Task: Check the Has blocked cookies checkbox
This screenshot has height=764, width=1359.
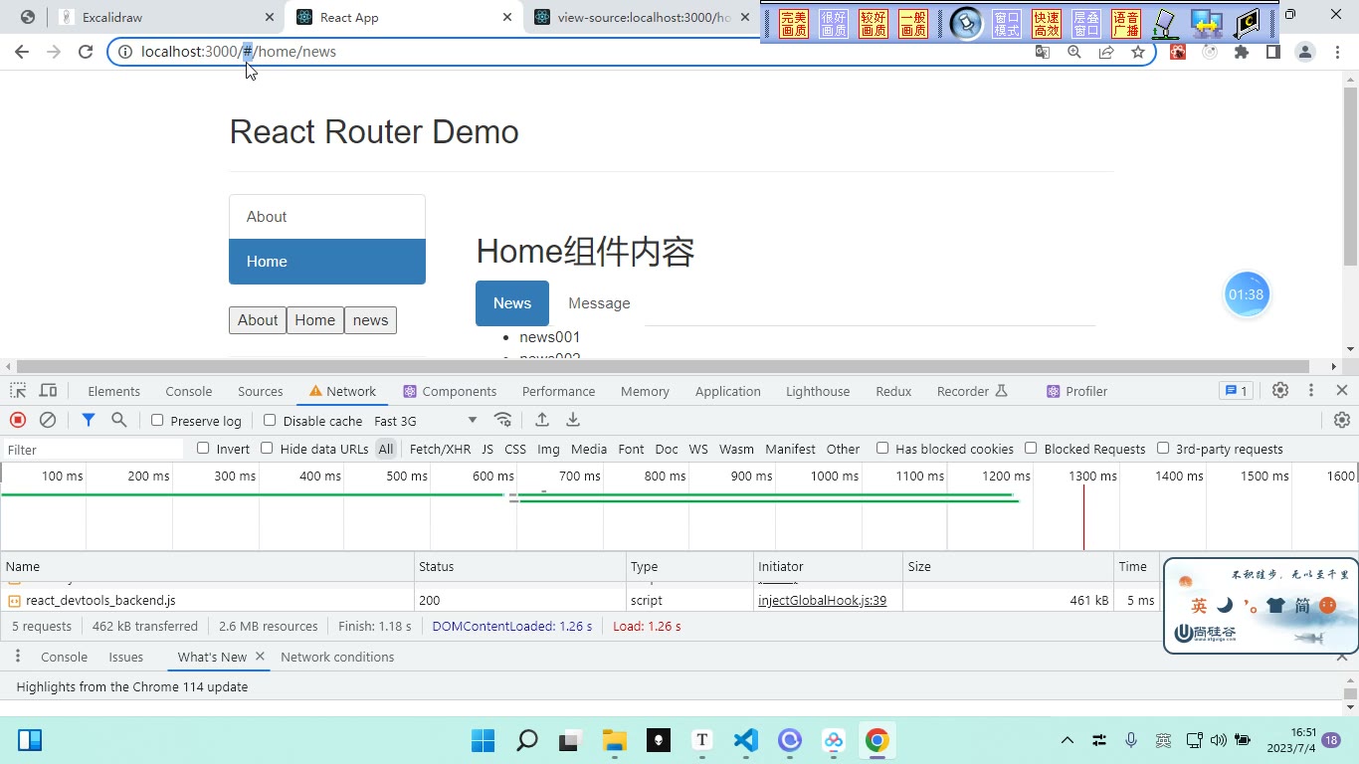Action: (882, 448)
